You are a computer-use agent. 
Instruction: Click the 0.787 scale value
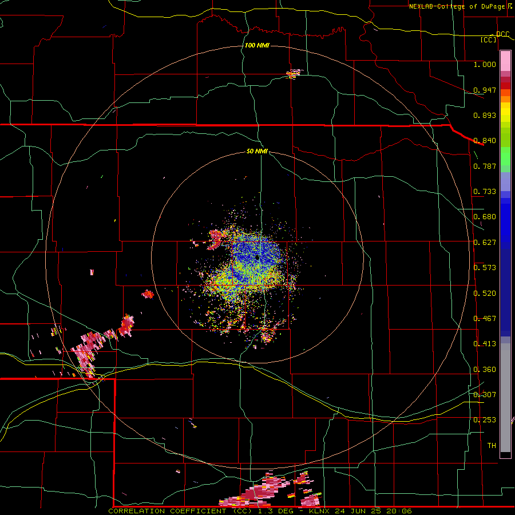[x=485, y=166]
